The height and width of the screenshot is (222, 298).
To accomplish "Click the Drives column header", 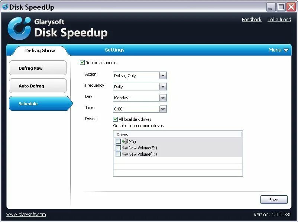I will (178, 135).
